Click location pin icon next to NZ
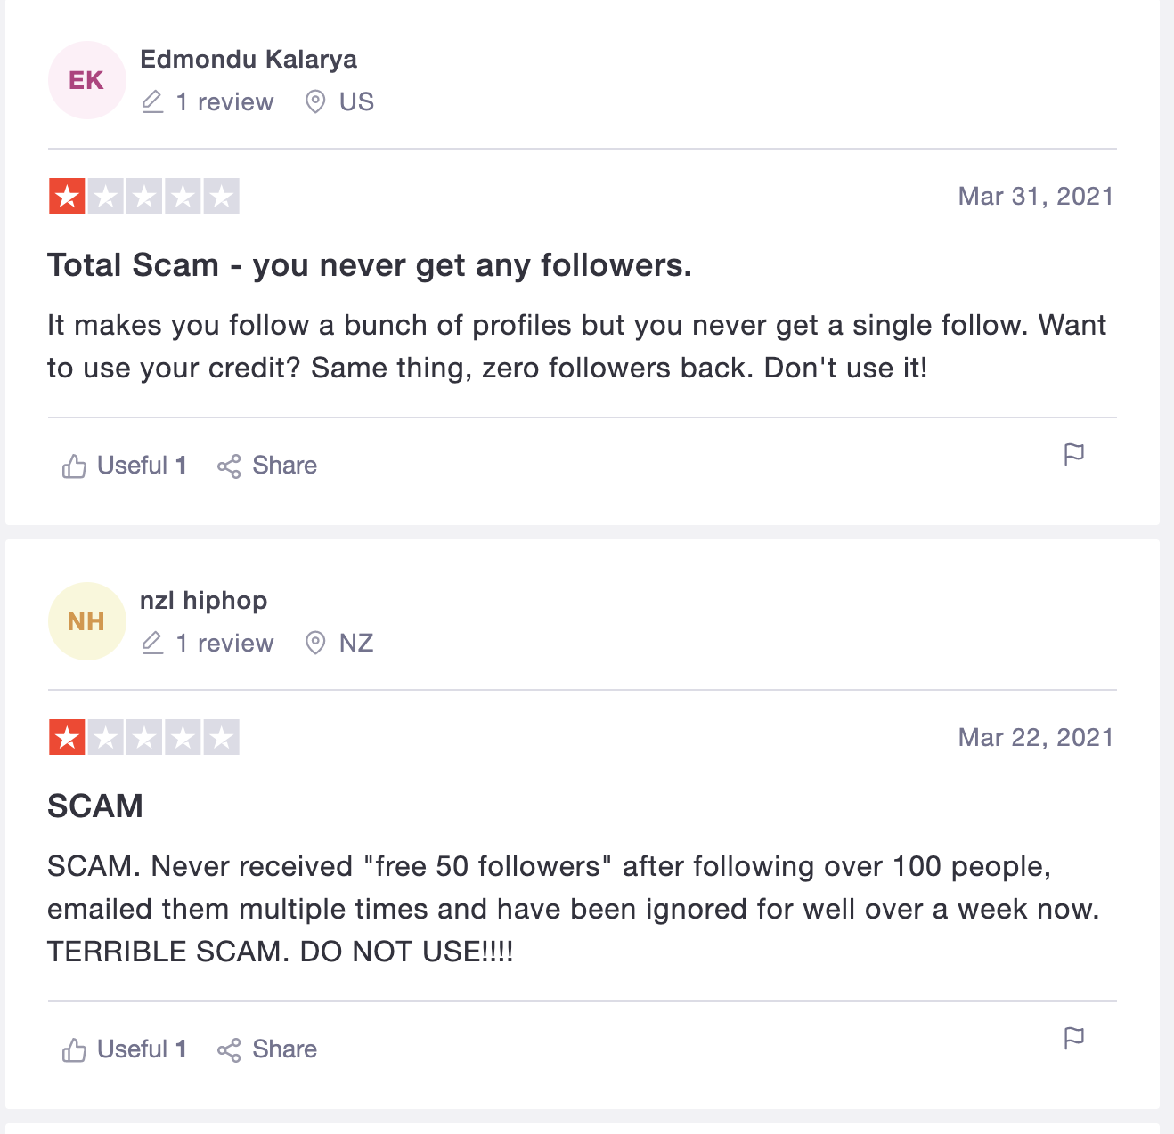 coord(315,643)
